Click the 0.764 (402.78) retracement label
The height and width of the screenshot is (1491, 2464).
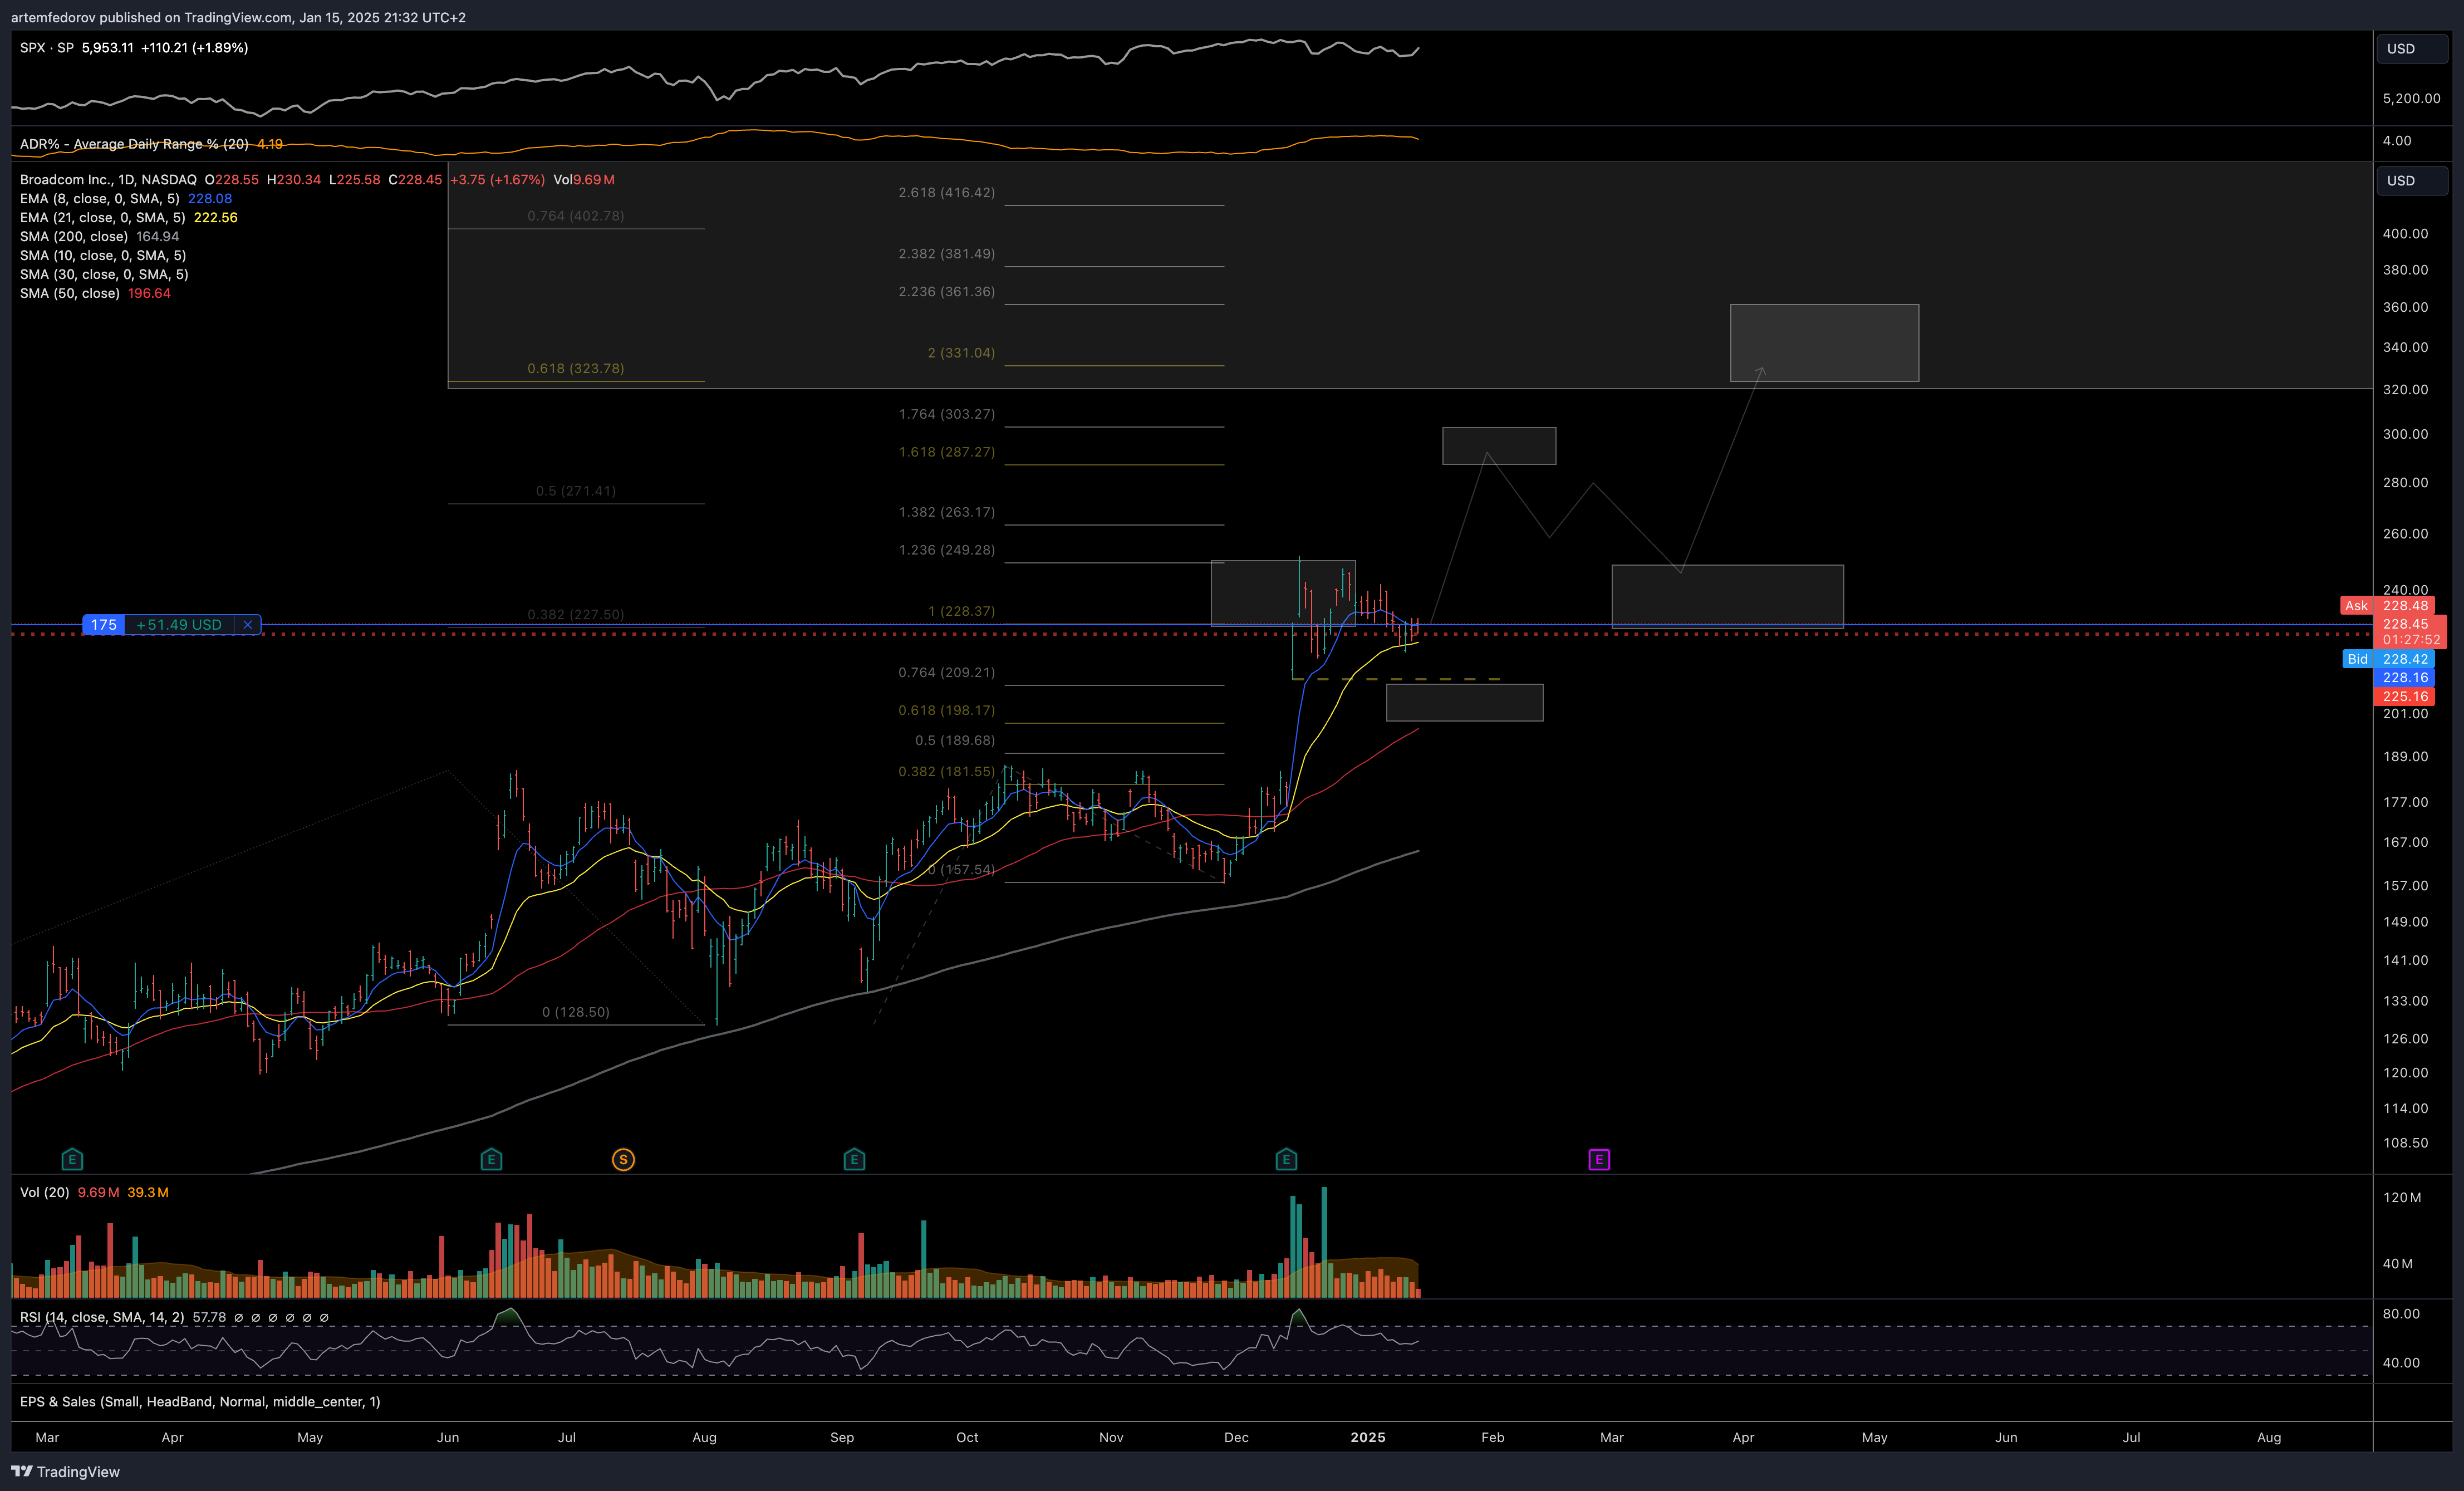(575, 215)
